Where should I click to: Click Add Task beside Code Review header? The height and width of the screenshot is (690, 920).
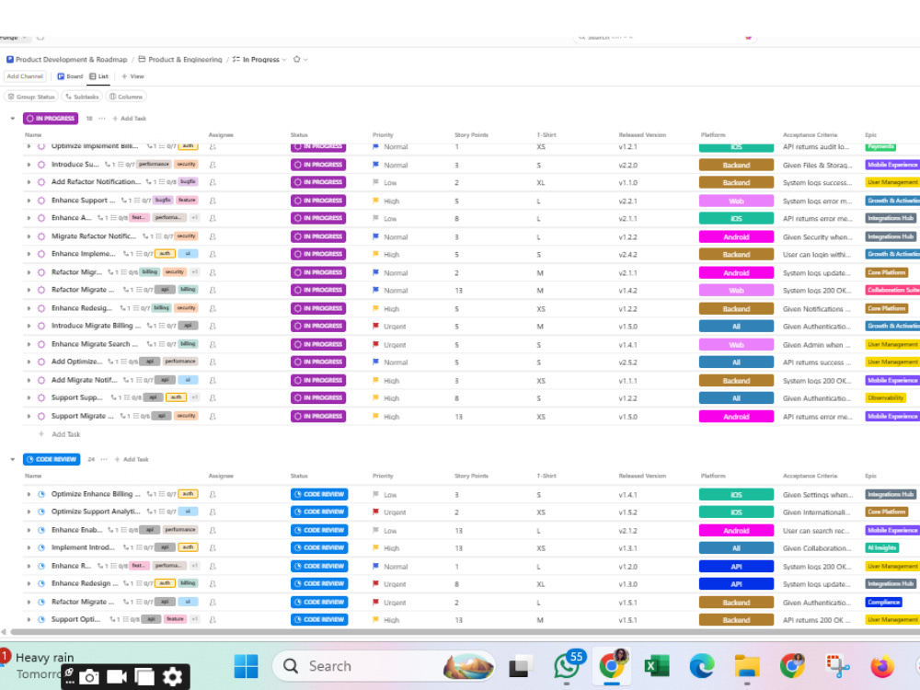[132, 459]
